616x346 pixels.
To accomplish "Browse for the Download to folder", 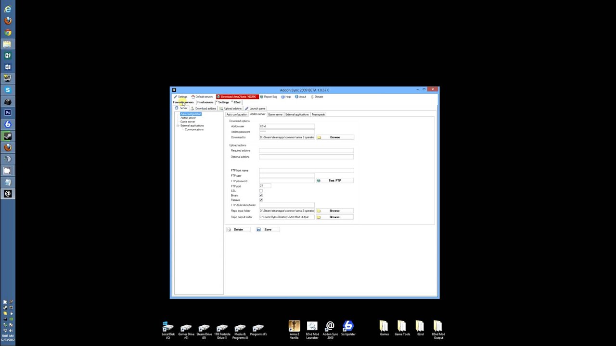I will pos(335,137).
